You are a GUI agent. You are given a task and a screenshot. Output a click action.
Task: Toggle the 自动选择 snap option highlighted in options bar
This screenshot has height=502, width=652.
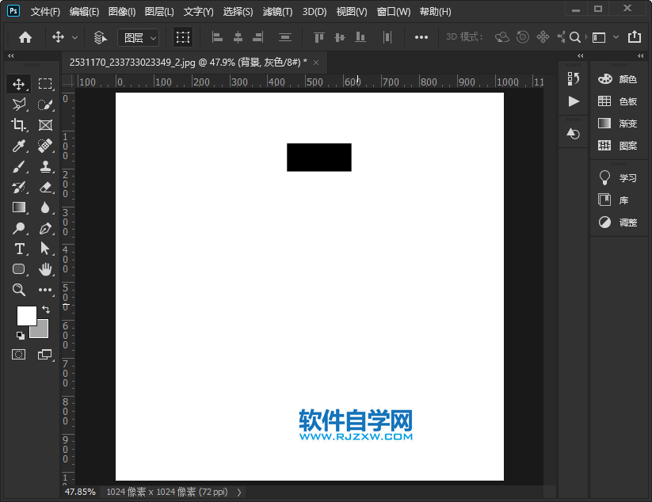tap(100, 36)
